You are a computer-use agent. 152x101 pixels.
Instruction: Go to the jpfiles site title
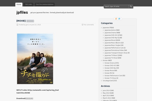(22, 12)
